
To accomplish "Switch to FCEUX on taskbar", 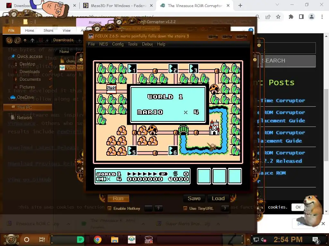I will (148, 240).
